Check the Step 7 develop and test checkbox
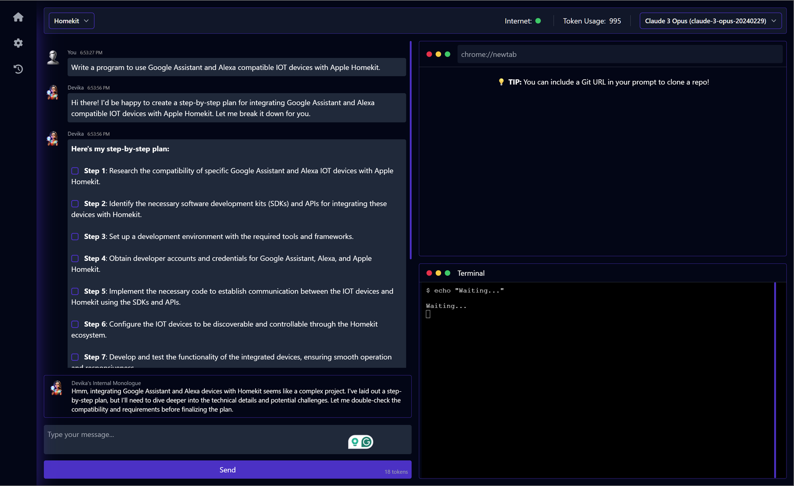The width and height of the screenshot is (794, 486). coord(74,357)
